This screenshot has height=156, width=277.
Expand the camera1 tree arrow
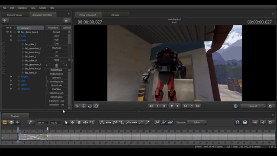[x=11, y=28]
